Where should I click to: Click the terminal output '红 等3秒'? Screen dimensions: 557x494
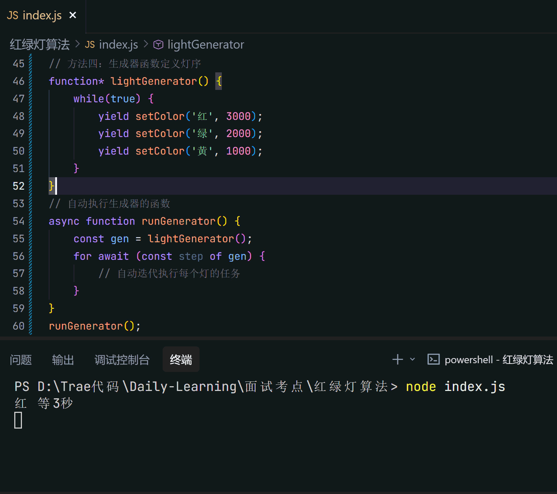point(44,403)
